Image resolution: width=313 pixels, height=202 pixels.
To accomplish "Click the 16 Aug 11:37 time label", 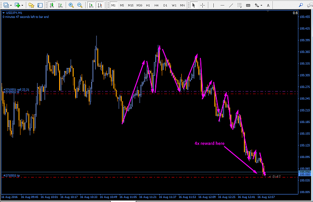I will [x=167, y=197].
